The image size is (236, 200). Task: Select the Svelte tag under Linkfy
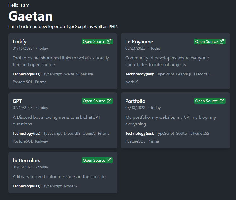coord(69,74)
